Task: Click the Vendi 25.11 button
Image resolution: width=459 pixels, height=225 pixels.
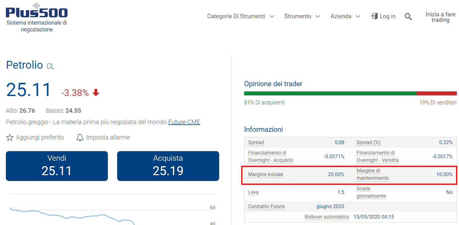Action: (x=57, y=166)
